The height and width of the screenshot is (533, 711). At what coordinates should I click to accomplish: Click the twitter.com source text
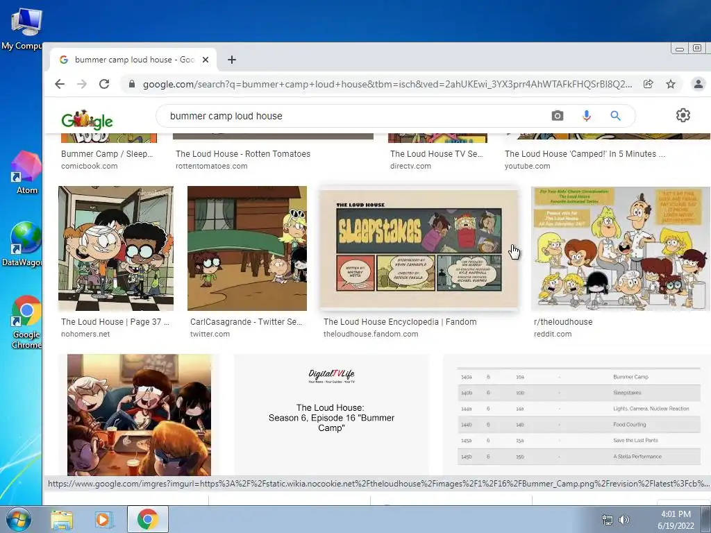(210, 334)
